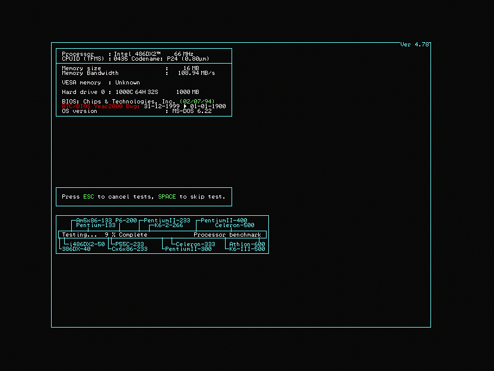
Task: Select the "108.94 MB/s" bandwidth value
Action: click(197, 73)
